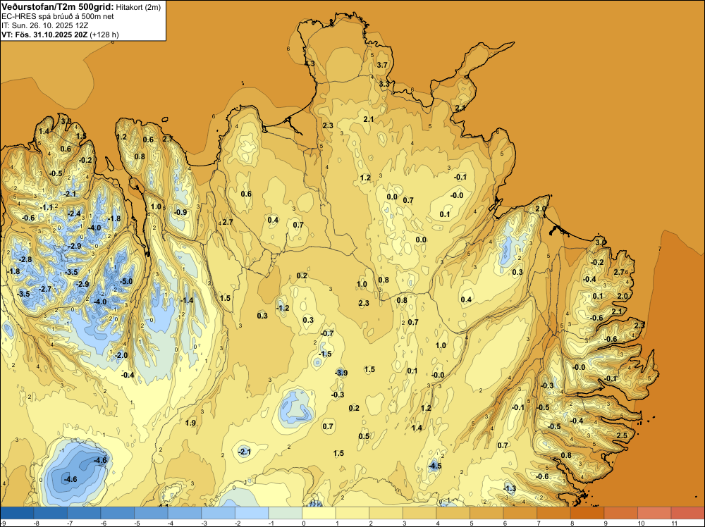Click the 'Hitakort (2m)' label

click(138, 7)
